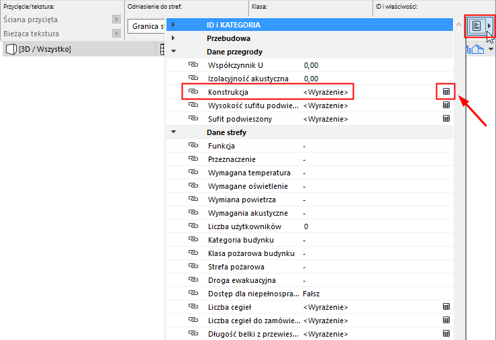Toggle link icon for Wymagane oświetlenie
This screenshot has height=340, width=496.
click(x=193, y=185)
